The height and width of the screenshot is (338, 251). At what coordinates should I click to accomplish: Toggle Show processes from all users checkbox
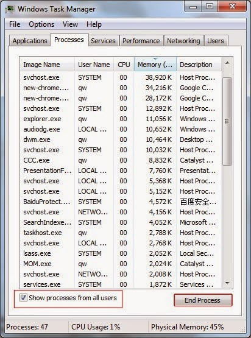(23, 298)
